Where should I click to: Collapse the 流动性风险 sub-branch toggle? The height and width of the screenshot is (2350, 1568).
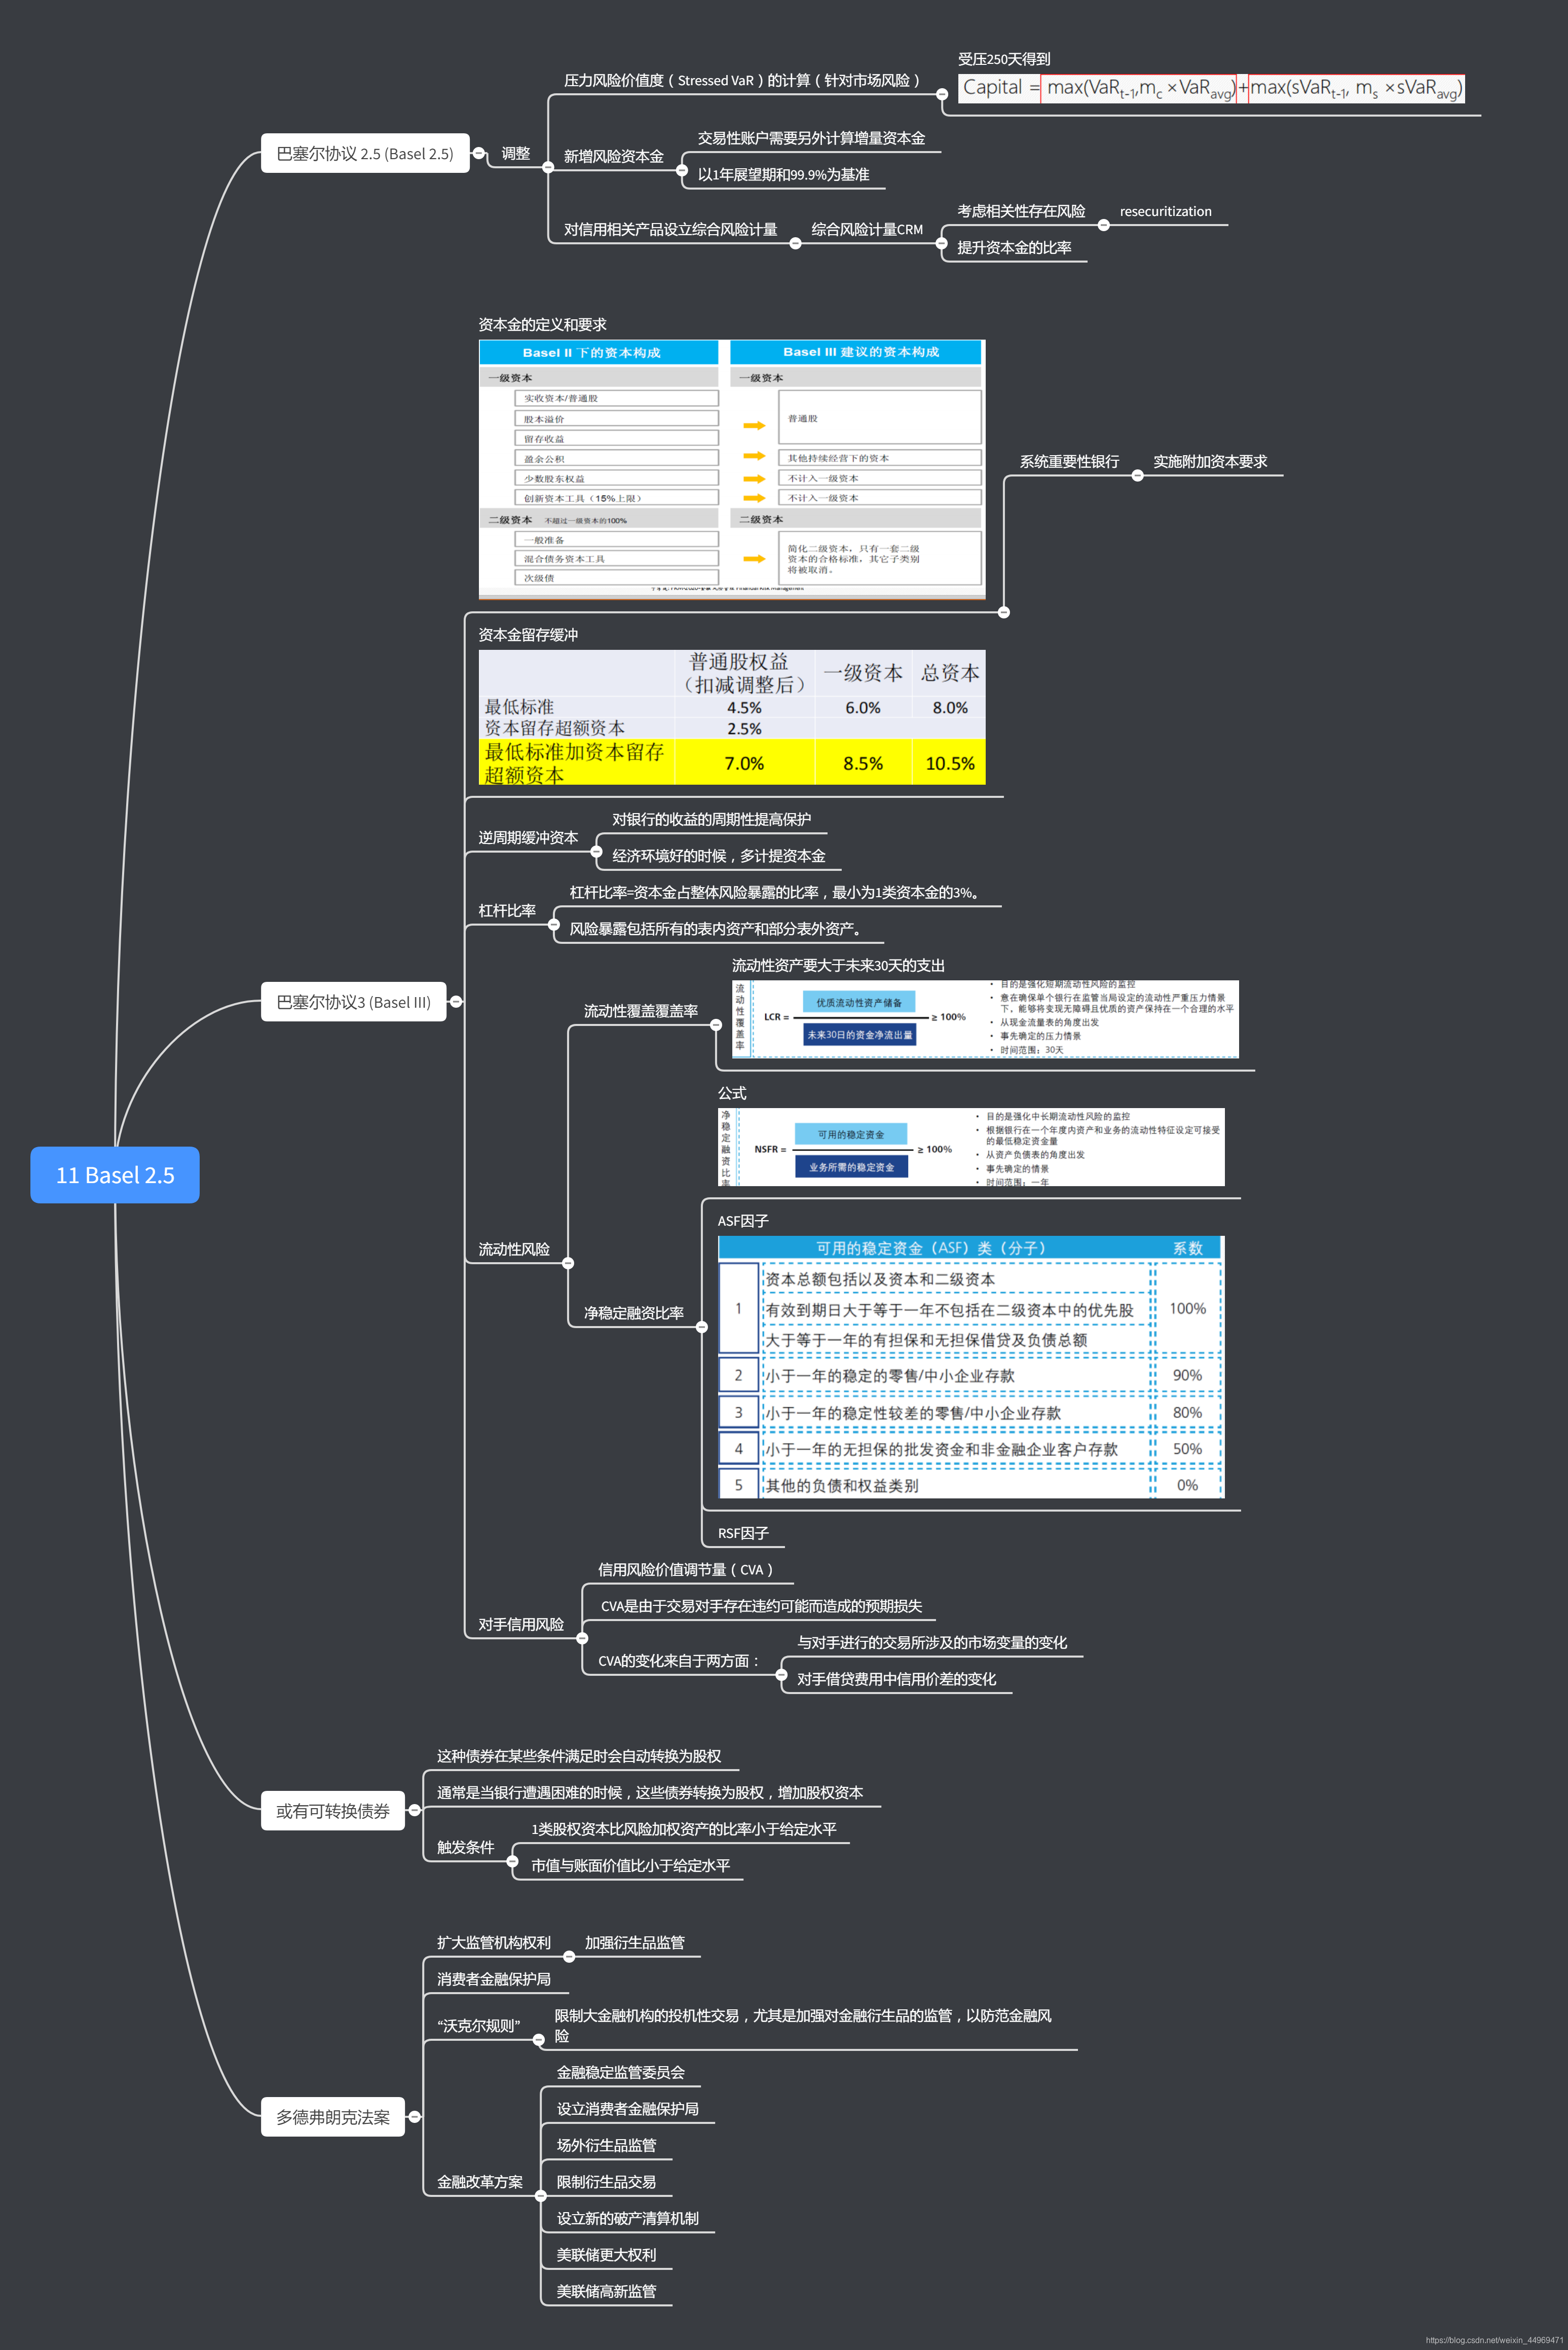point(568,1263)
